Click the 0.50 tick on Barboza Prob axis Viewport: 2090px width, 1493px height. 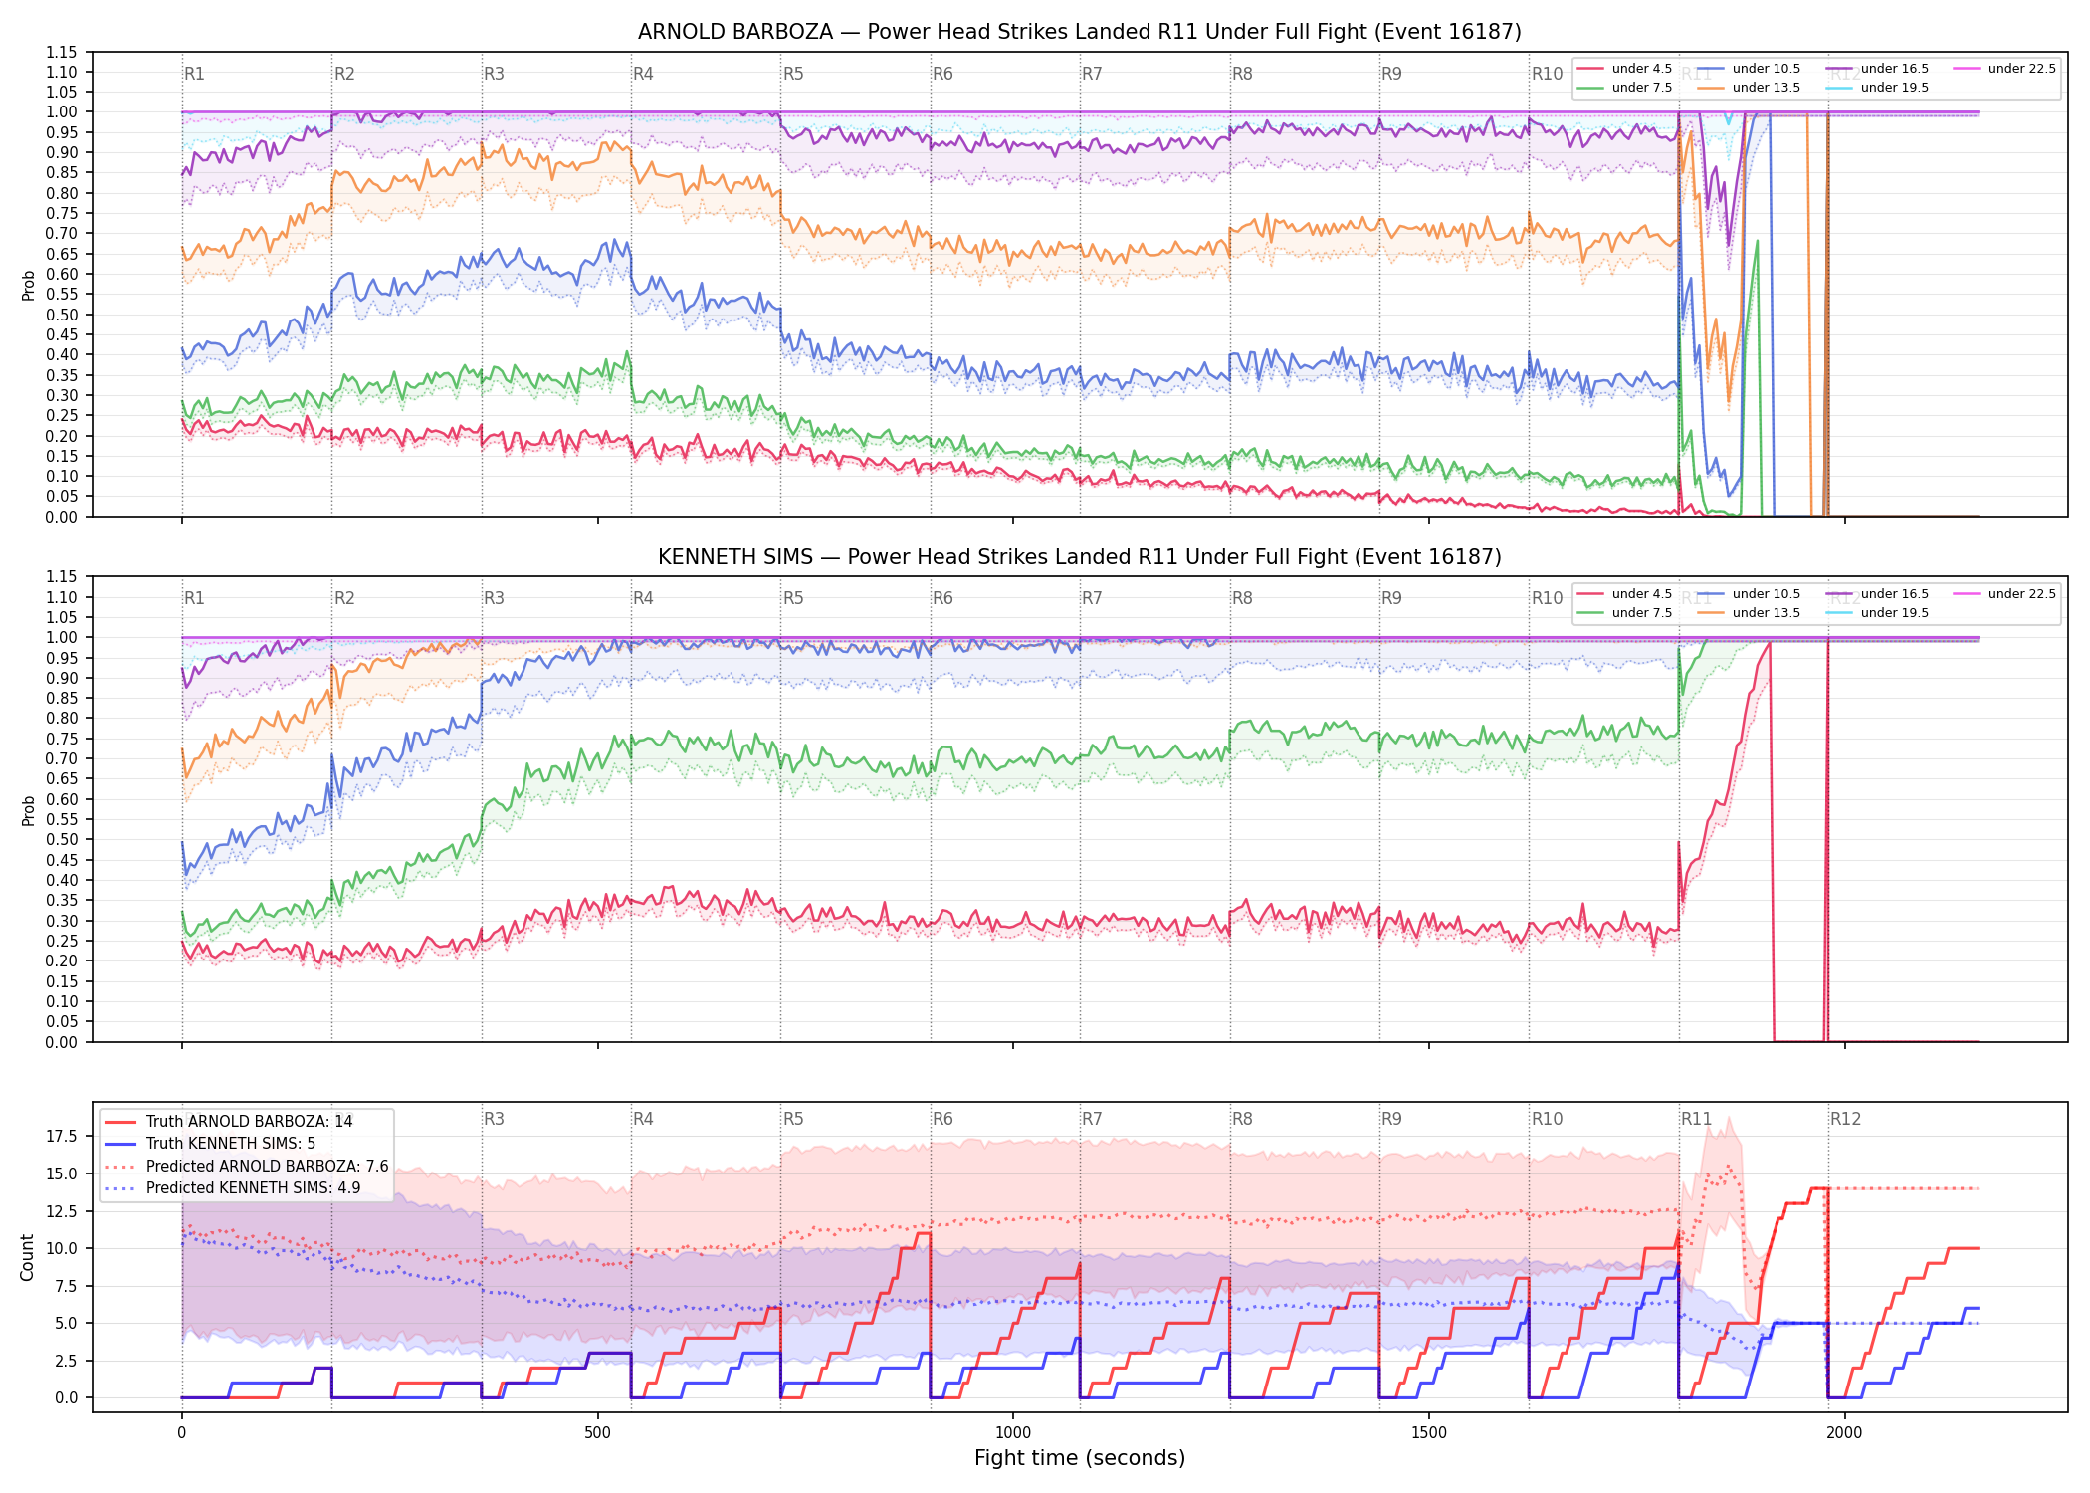click(62, 315)
